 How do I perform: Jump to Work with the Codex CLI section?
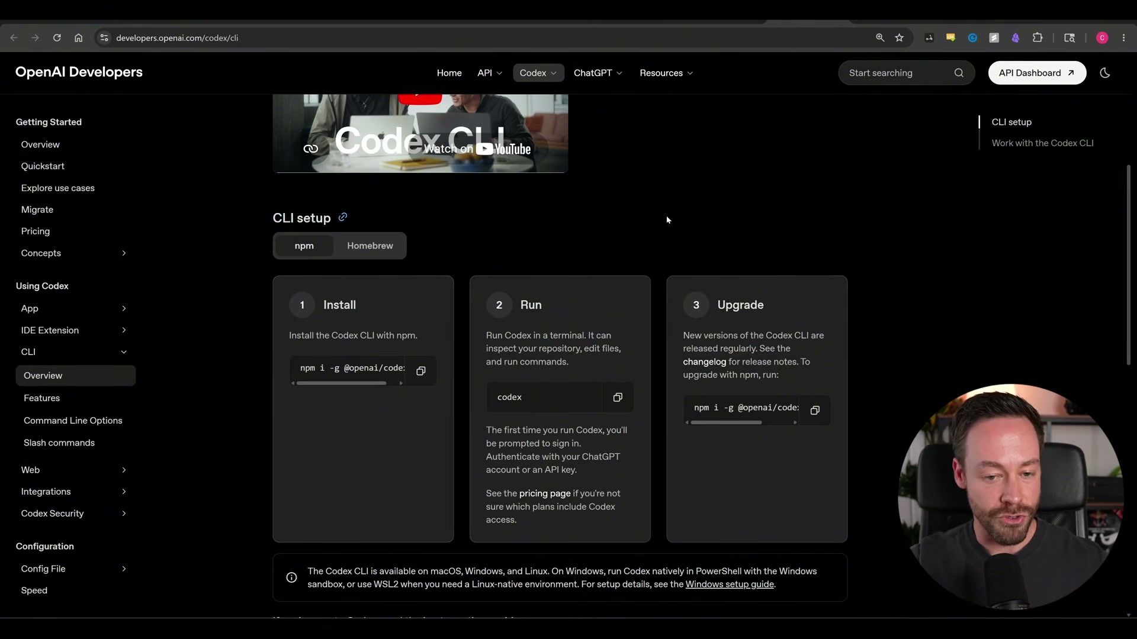point(1042,143)
